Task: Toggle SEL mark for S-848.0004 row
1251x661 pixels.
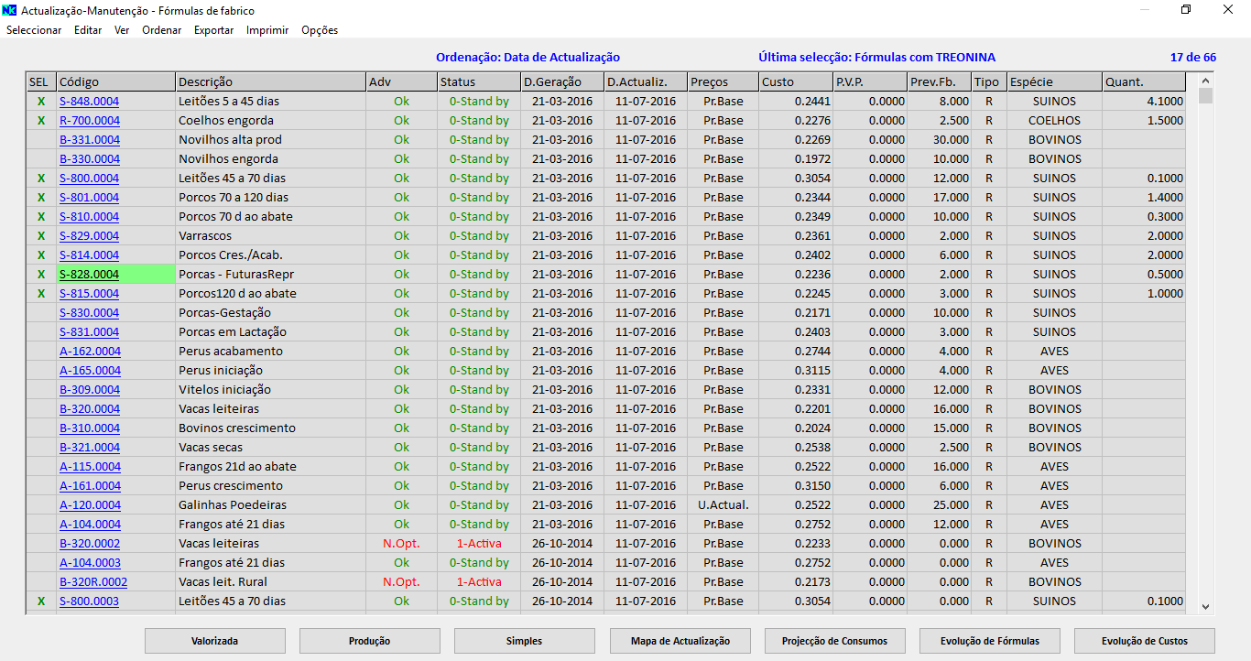Action: pyautogui.click(x=40, y=102)
